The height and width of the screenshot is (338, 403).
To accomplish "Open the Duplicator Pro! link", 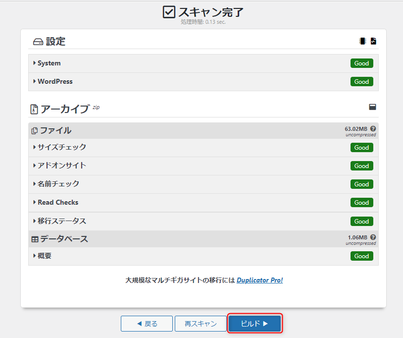I will coord(259,280).
